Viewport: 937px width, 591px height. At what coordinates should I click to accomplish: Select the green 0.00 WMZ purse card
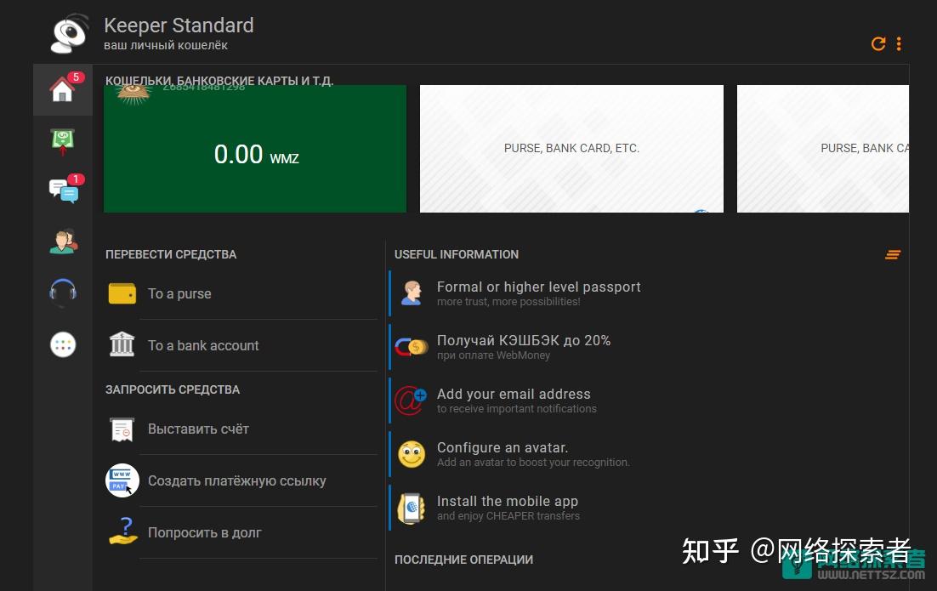click(x=254, y=148)
